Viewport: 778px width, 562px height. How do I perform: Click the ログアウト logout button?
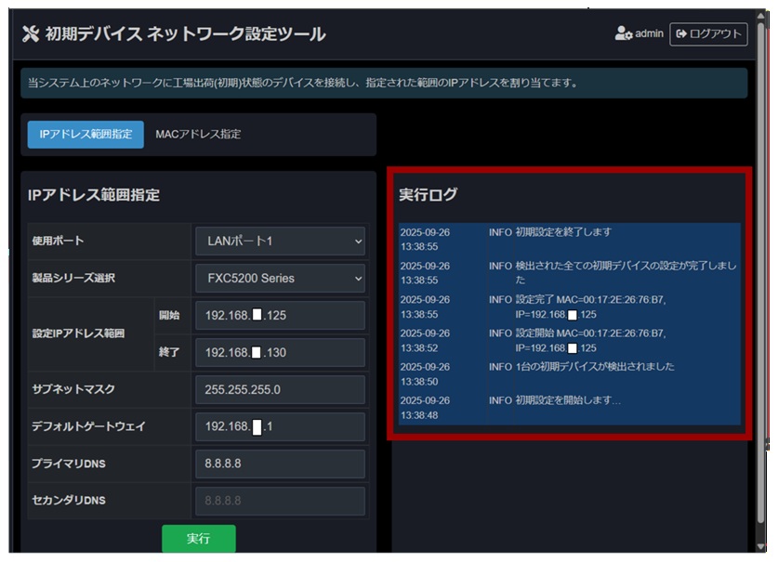(708, 33)
